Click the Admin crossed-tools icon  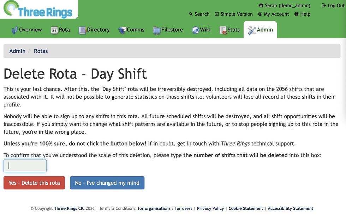(x=253, y=30)
